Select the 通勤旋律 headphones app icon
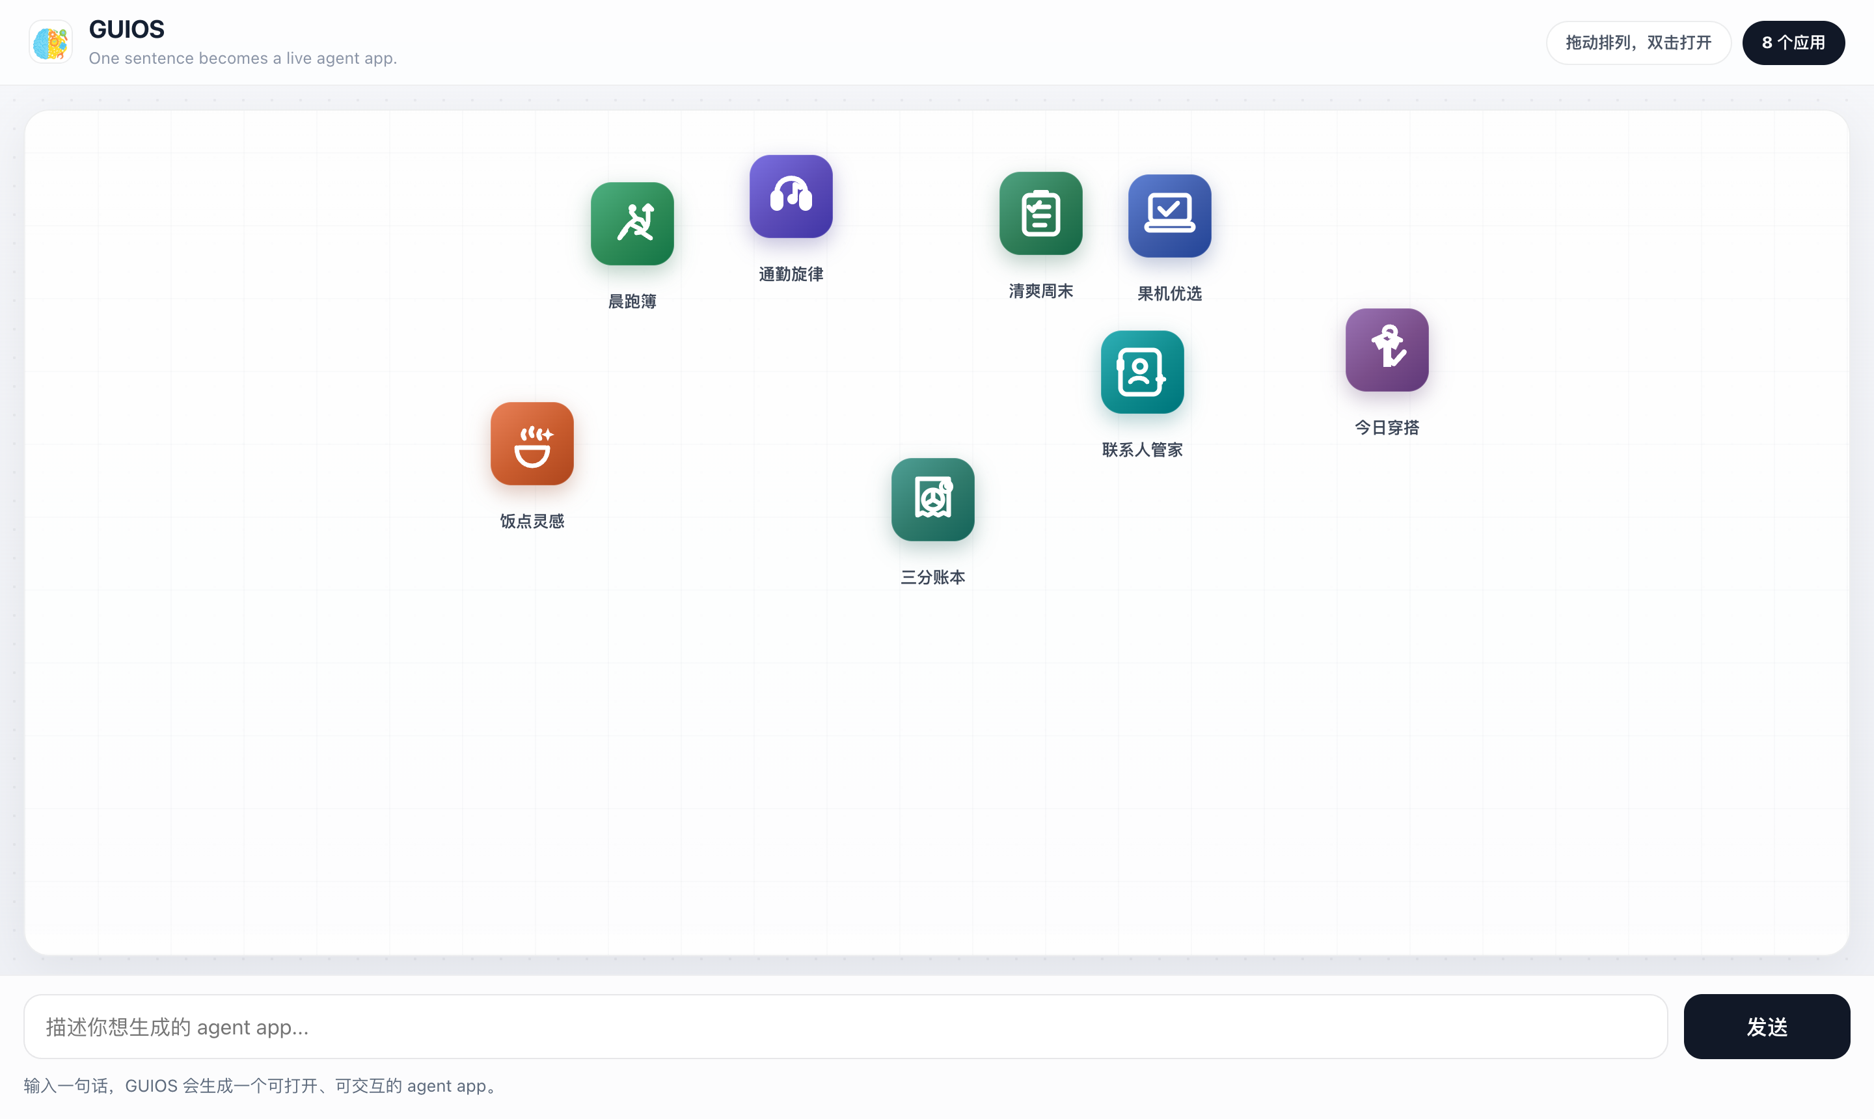Viewport: 1874px width, 1119px height. [x=791, y=196]
